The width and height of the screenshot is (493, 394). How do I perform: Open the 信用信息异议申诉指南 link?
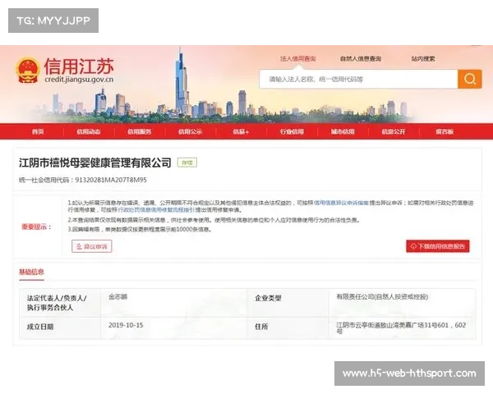pos(341,203)
